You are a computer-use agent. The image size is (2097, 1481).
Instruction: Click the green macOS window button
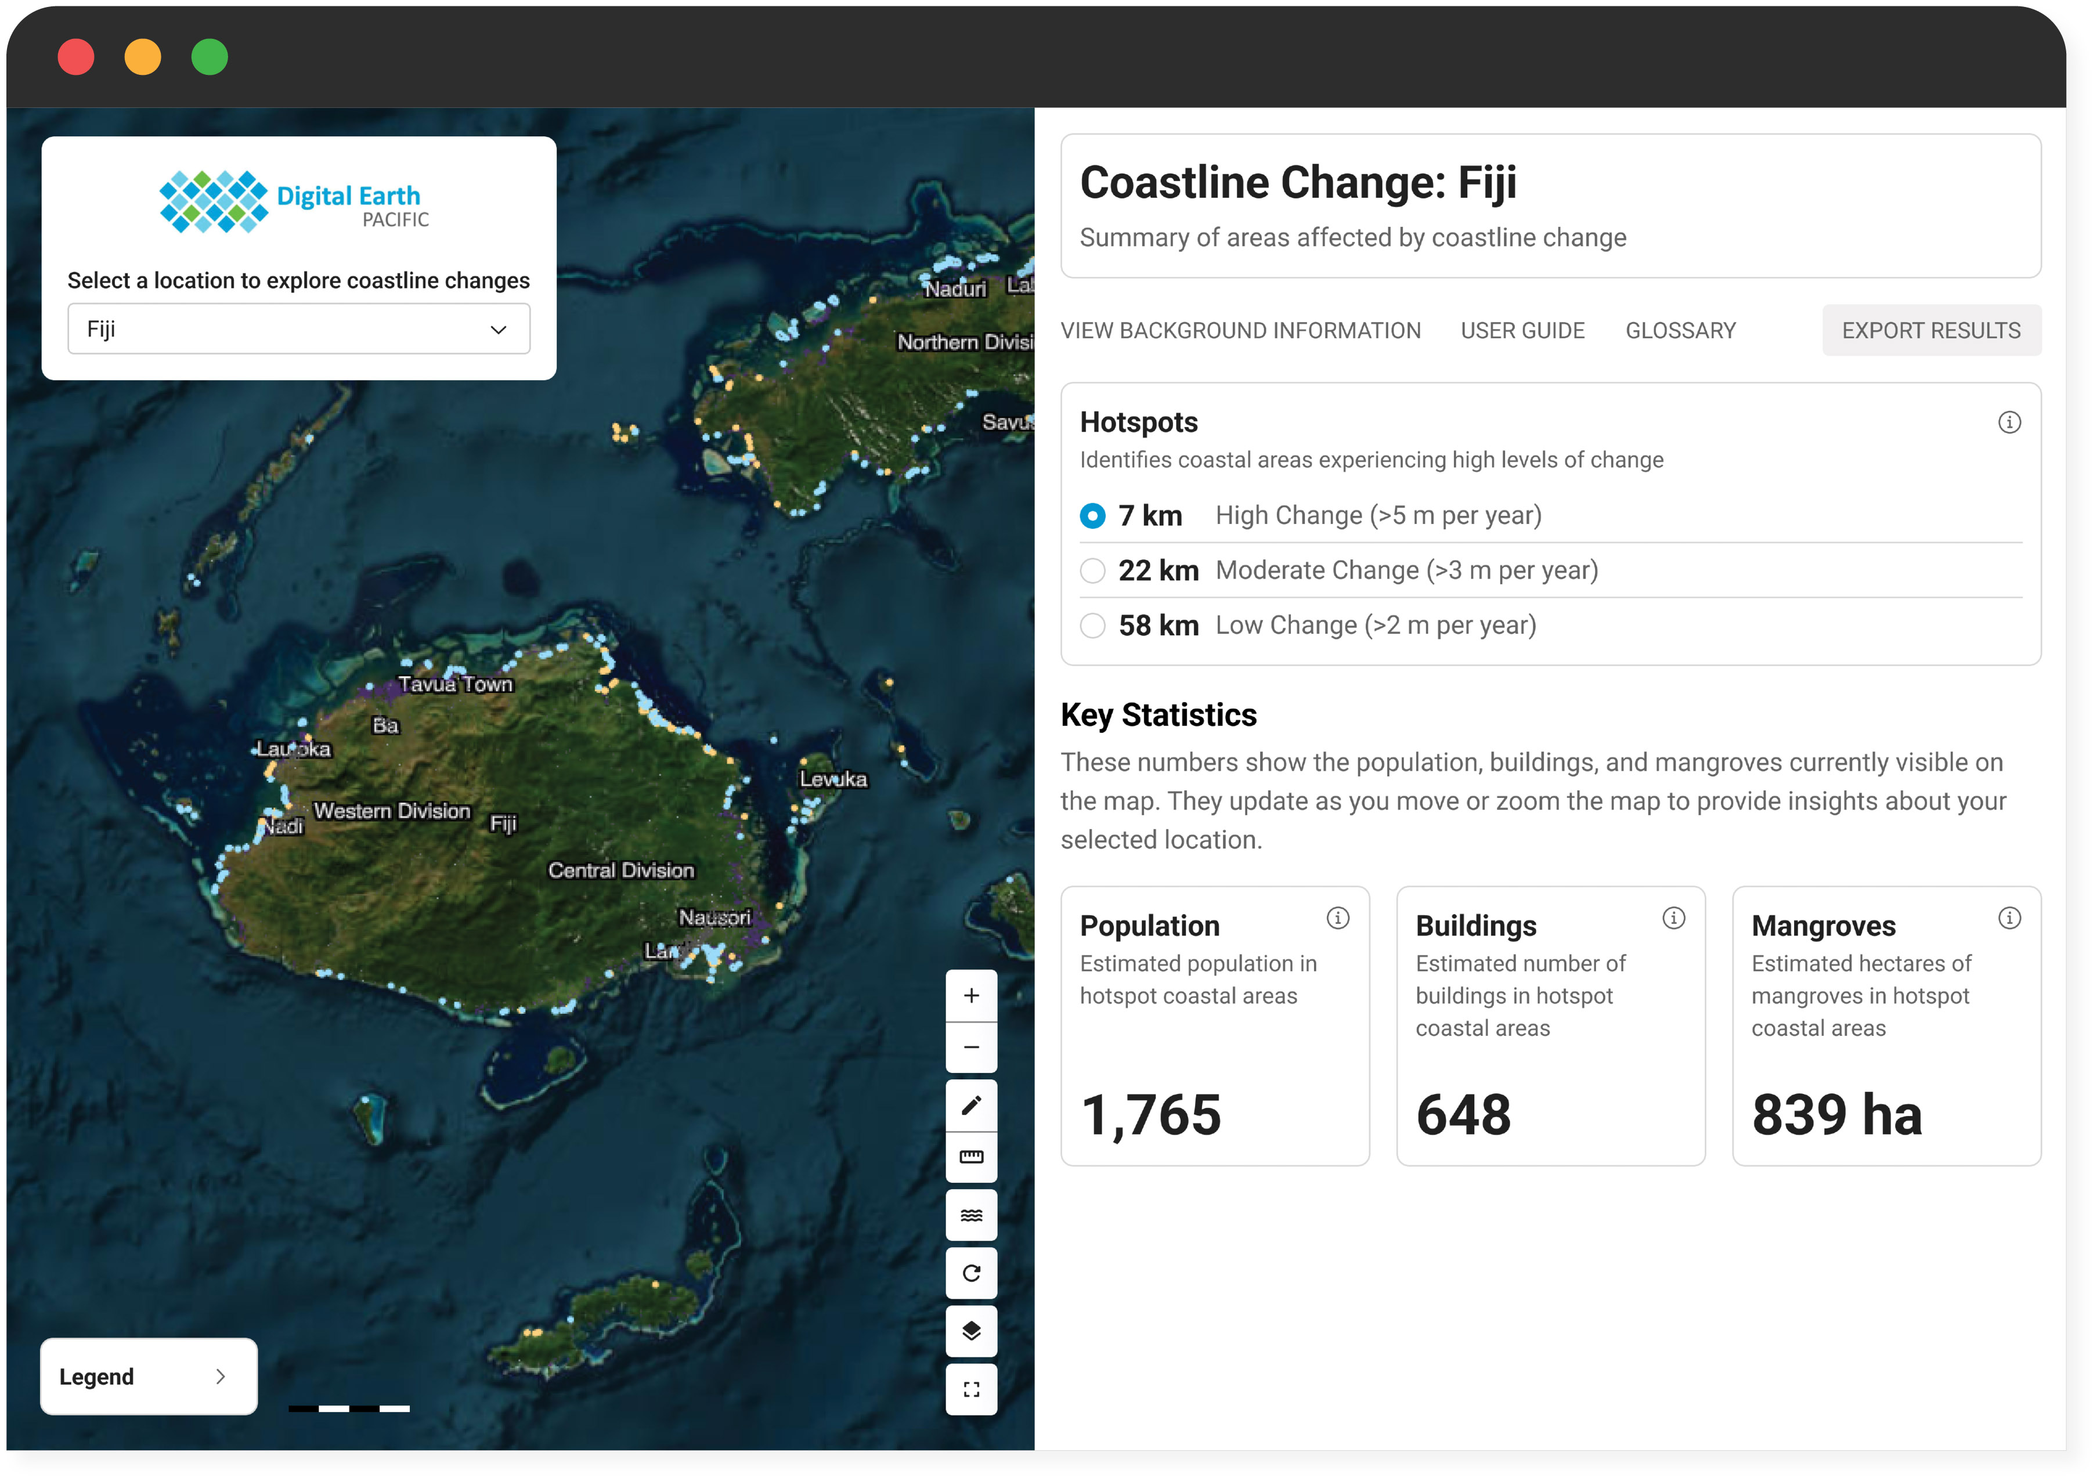[209, 57]
